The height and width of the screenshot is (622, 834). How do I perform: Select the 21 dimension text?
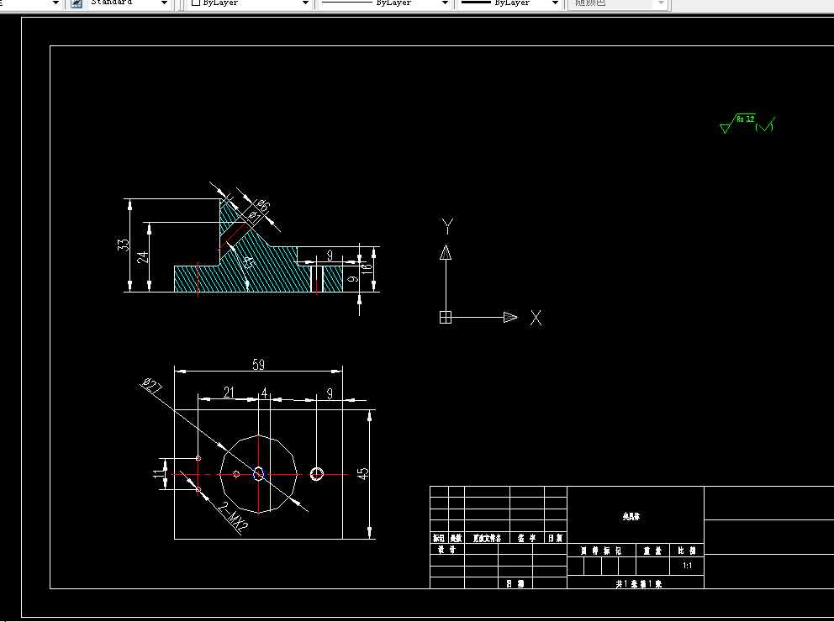pyautogui.click(x=229, y=393)
